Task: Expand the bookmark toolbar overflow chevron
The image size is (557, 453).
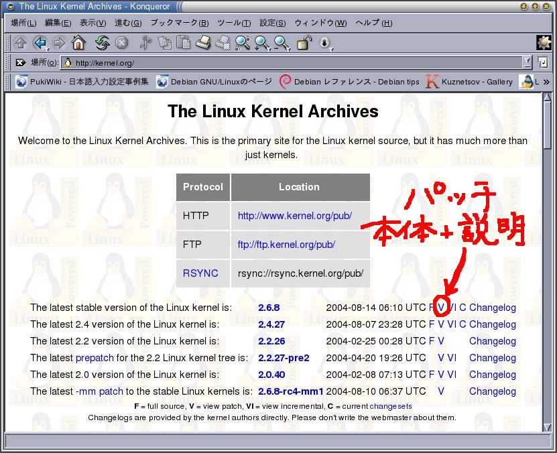Action: tap(546, 82)
